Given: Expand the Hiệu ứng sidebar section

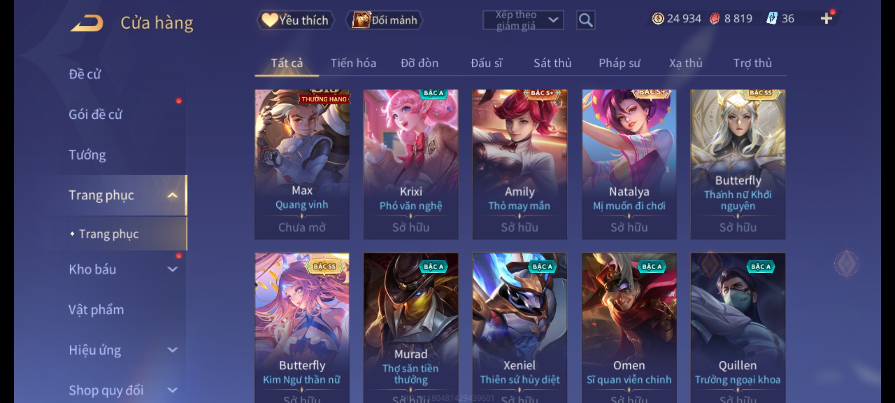Looking at the screenshot, I should pos(172,350).
